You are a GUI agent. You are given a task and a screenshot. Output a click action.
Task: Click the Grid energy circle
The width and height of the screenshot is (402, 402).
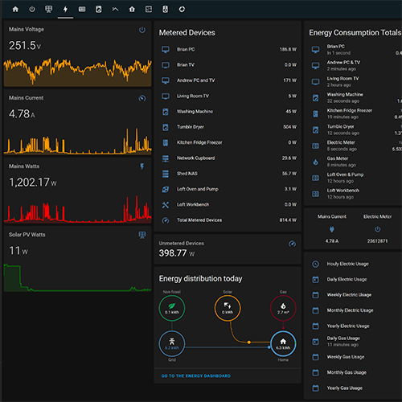pyautogui.click(x=172, y=343)
